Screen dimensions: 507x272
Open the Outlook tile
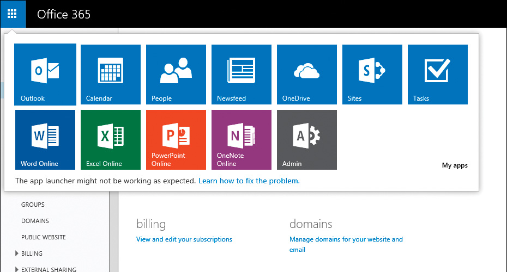point(45,75)
